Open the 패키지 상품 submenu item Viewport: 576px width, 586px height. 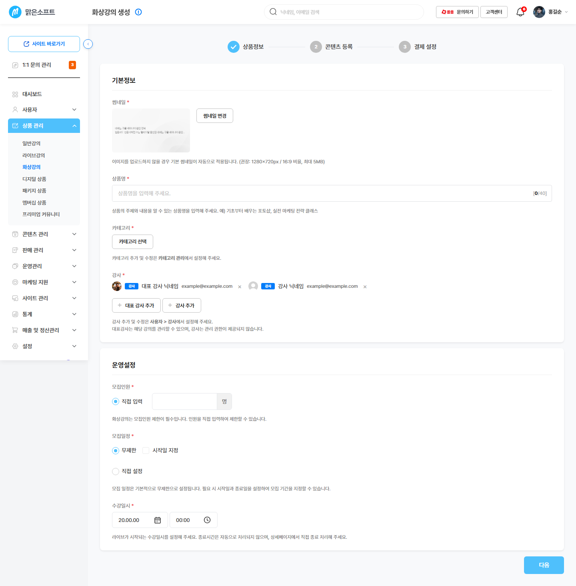click(34, 191)
